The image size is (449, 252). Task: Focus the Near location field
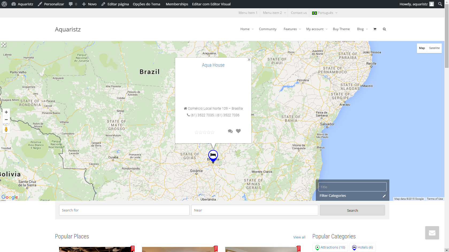pyautogui.click(x=255, y=210)
